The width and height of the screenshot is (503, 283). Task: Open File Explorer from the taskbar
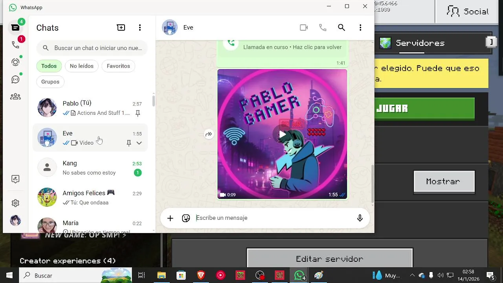click(x=162, y=276)
